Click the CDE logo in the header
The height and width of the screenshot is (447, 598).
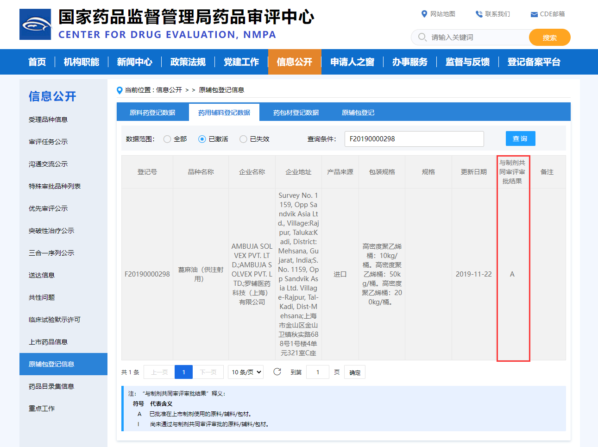coord(36,24)
